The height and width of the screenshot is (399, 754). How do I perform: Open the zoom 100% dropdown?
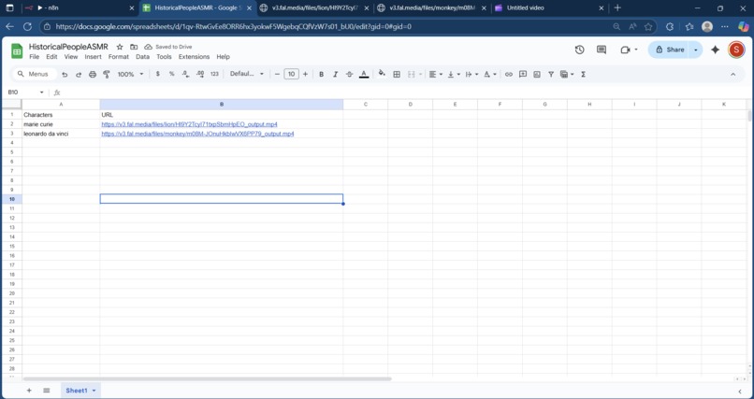130,75
